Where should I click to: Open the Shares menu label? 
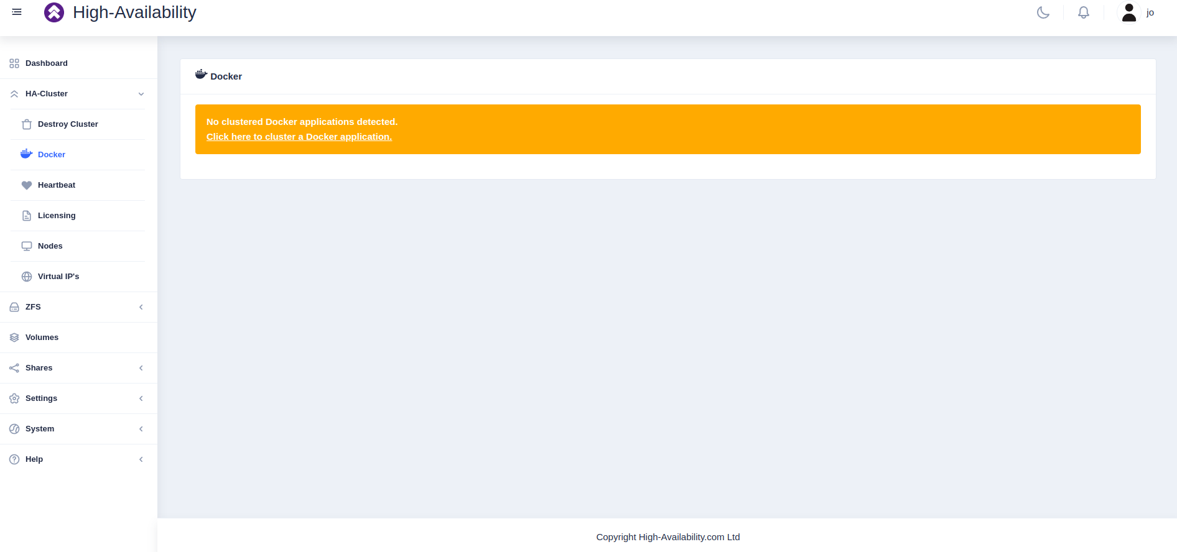[39, 368]
